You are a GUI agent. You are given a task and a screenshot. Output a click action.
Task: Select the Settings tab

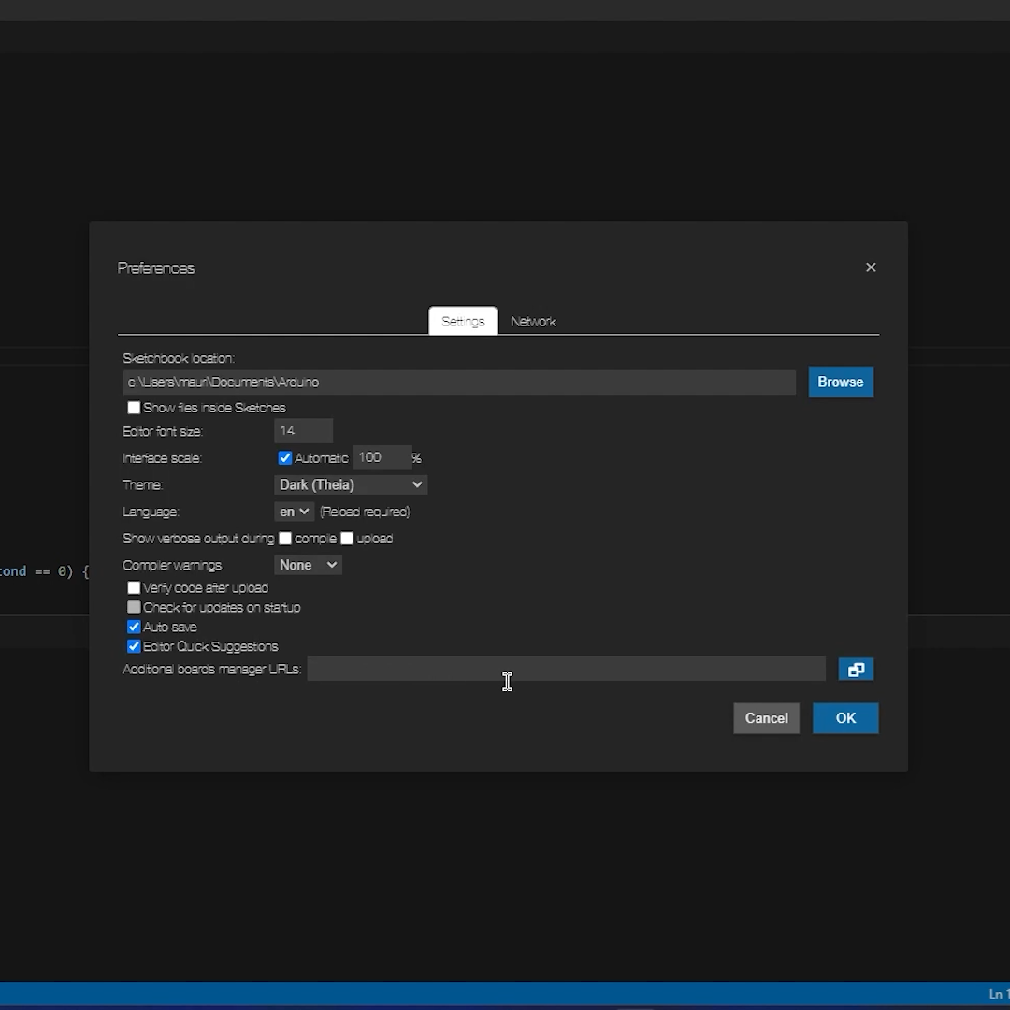pos(463,321)
